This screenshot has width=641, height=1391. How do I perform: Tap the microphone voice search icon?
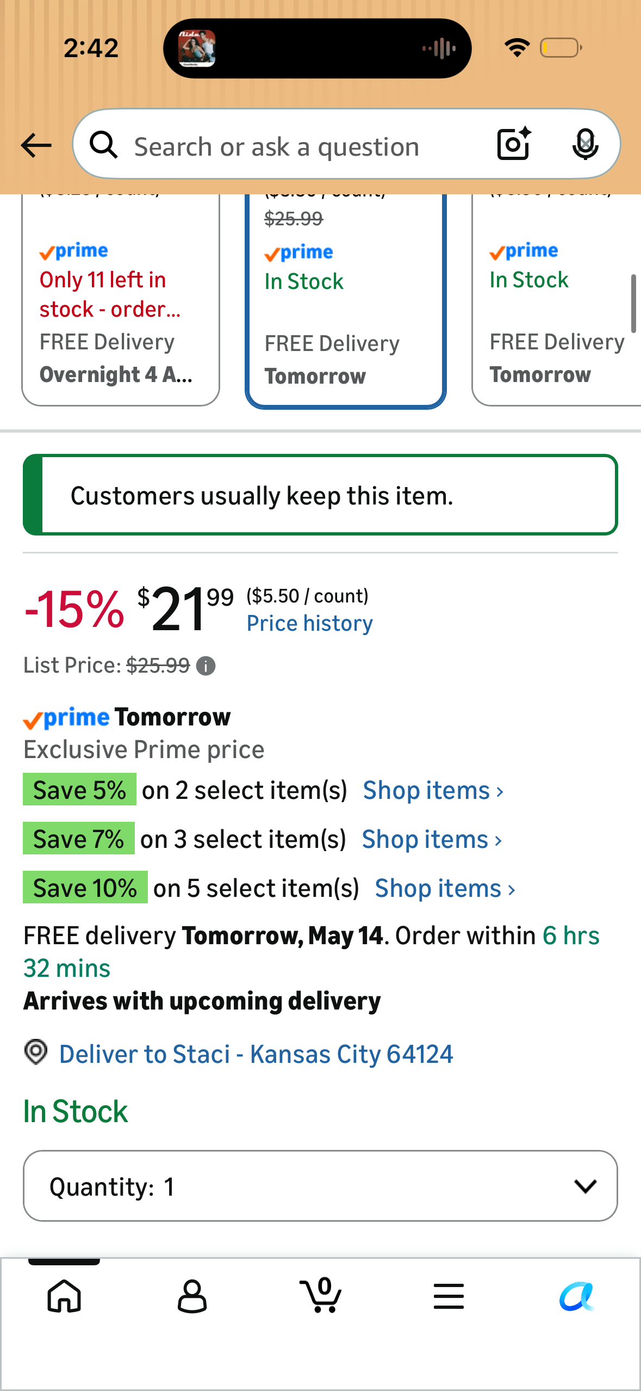(x=586, y=145)
